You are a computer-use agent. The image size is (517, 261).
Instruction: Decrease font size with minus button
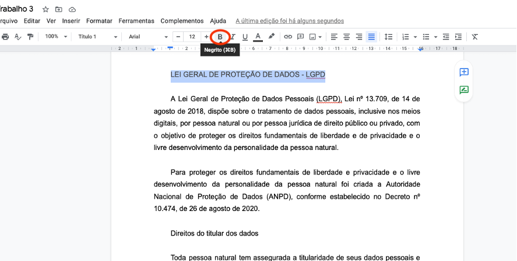(178, 37)
